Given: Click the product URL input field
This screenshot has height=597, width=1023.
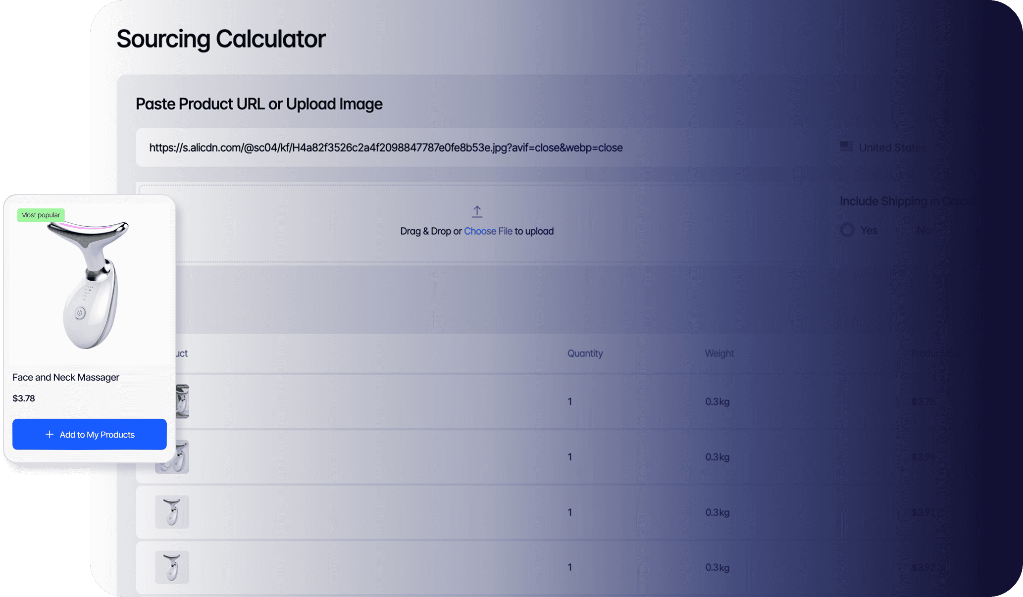Looking at the screenshot, I should coord(475,148).
